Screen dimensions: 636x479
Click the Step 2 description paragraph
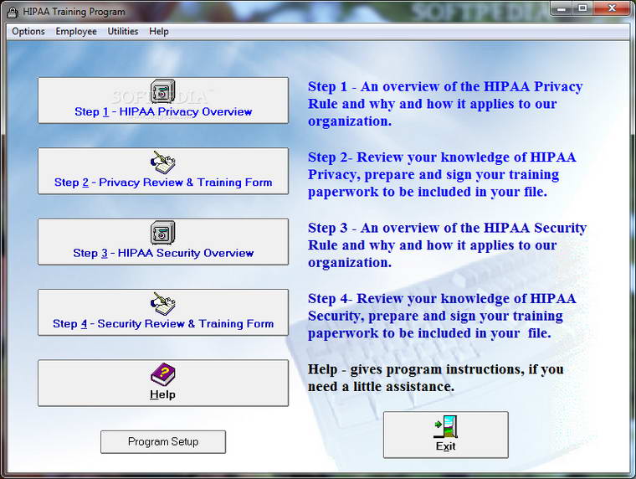(442, 174)
